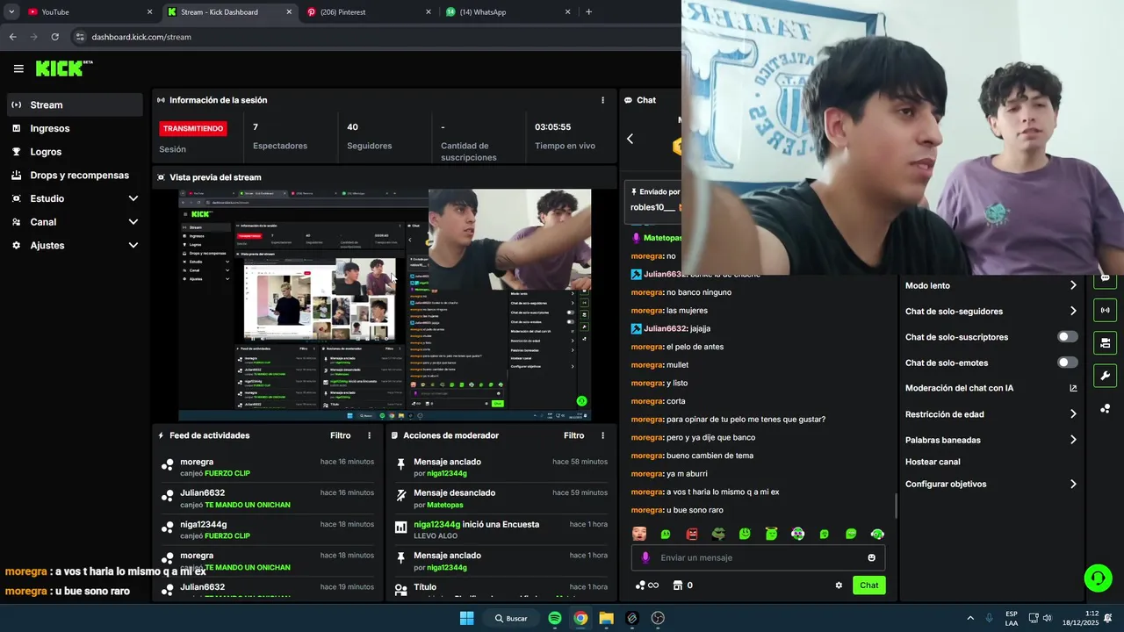Reload the page
1124x632 pixels.
point(54,37)
